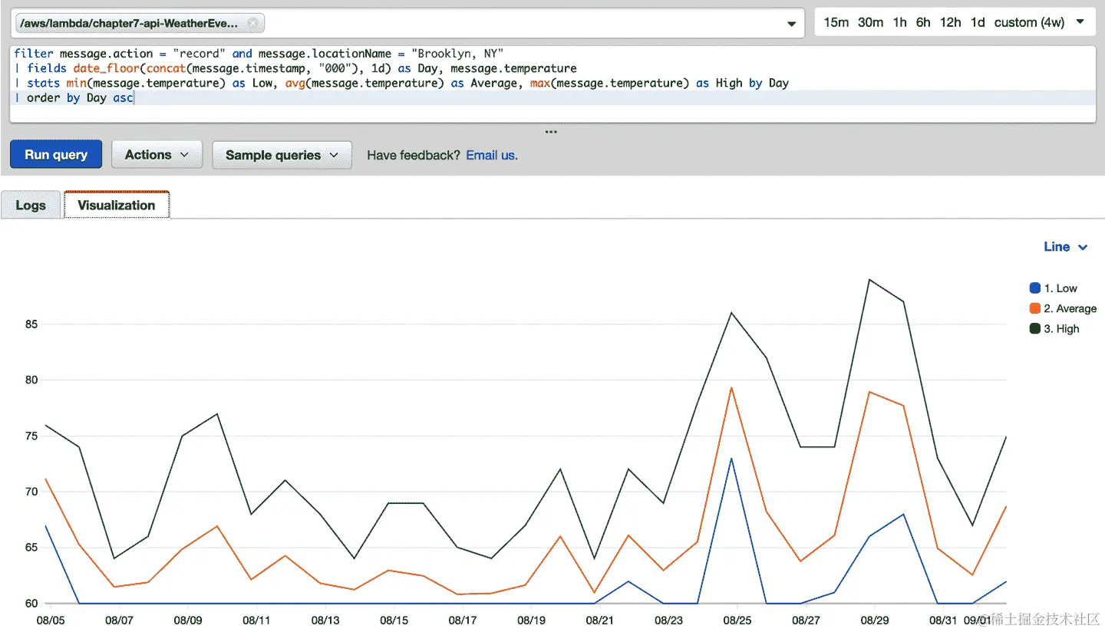This screenshot has width=1105, height=632.
Task: Select the 1d time range
Action: (978, 22)
